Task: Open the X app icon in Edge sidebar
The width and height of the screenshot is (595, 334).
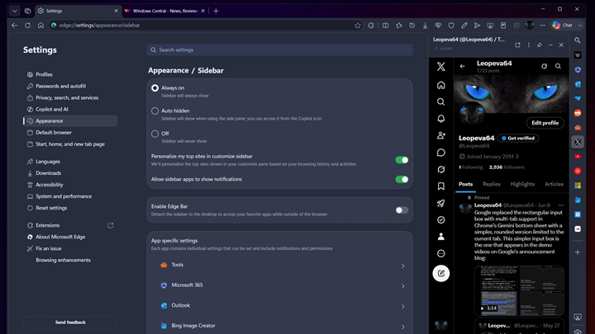Action: coord(577,142)
